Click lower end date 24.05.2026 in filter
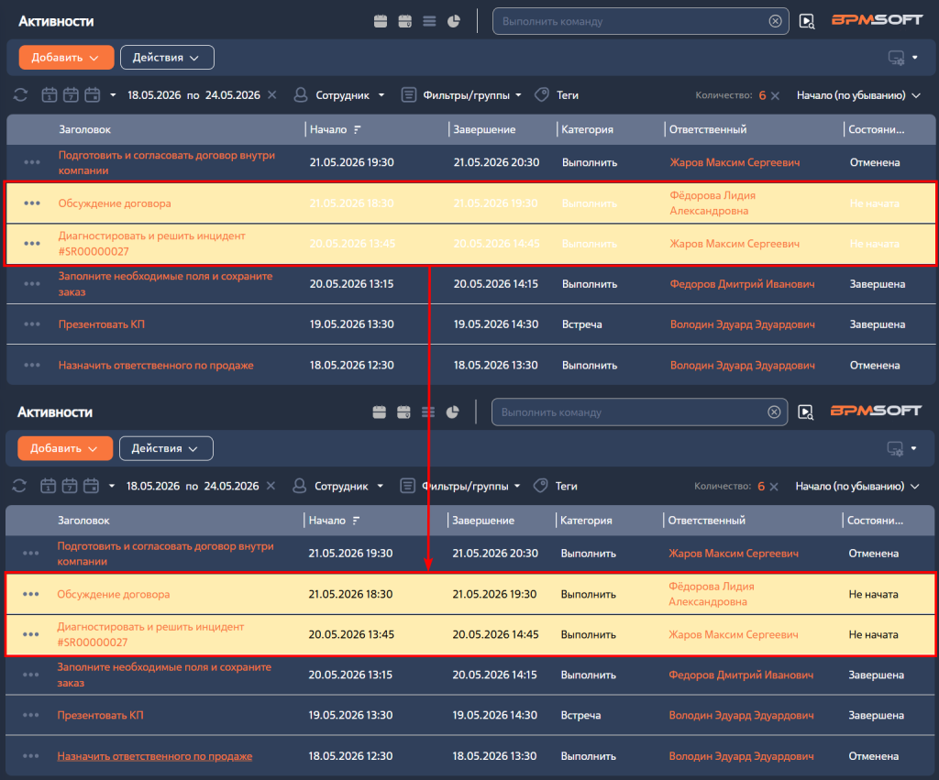 point(231,486)
